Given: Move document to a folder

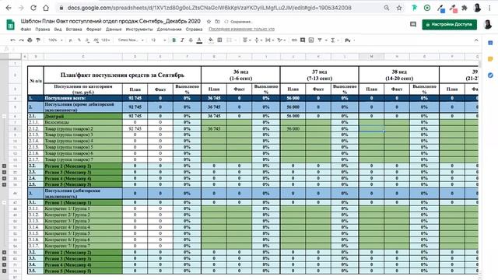Looking at the screenshot, I should 217,22.
